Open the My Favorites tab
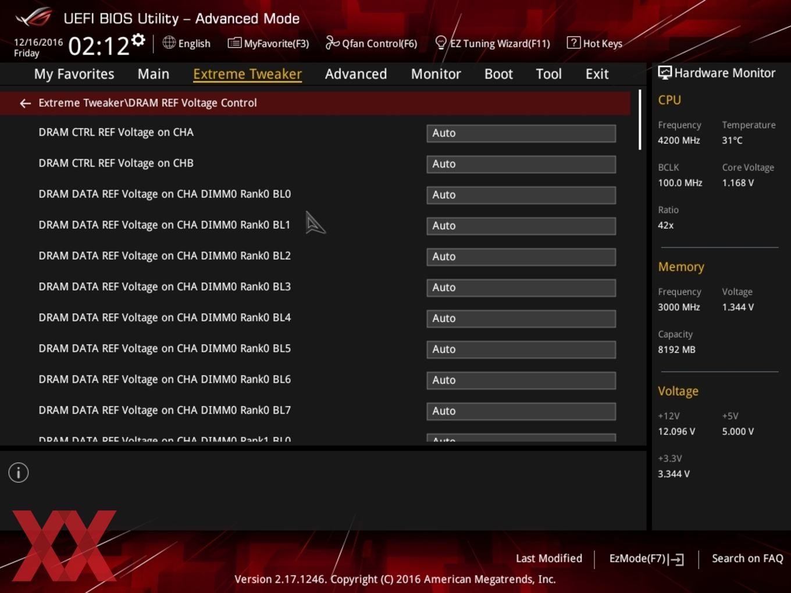Image resolution: width=791 pixels, height=593 pixels. click(74, 74)
